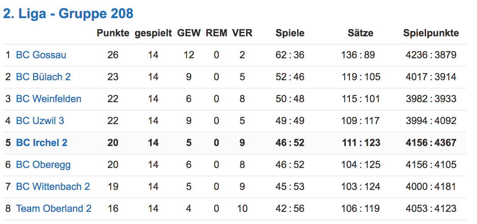Image resolution: width=477 pixels, height=224 pixels.
Task: Click the 2. Liga - Gruppe 208 heading
Action: click(x=68, y=14)
